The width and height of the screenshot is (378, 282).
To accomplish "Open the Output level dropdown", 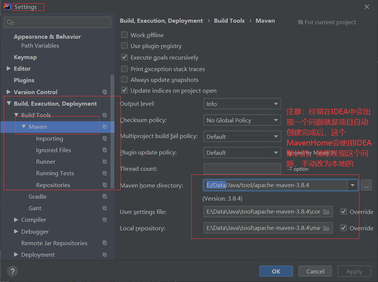I will click(242, 104).
